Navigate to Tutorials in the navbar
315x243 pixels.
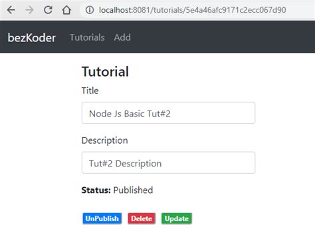(x=87, y=37)
